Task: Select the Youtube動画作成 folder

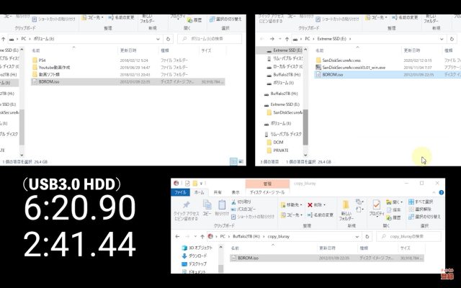Action: [54, 67]
